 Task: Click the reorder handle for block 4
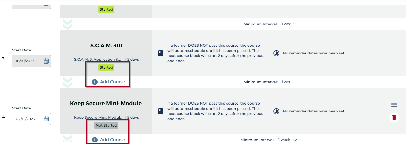pyautogui.click(x=394, y=105)
